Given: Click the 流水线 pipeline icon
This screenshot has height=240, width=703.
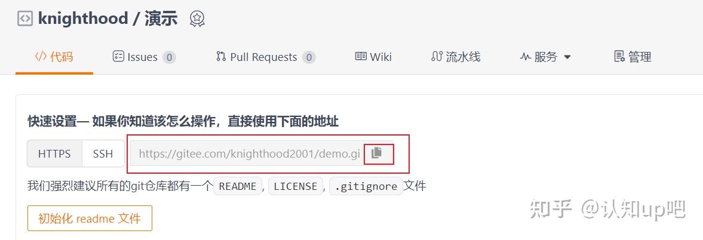Looking at the screenshot, I should (436, 56).
